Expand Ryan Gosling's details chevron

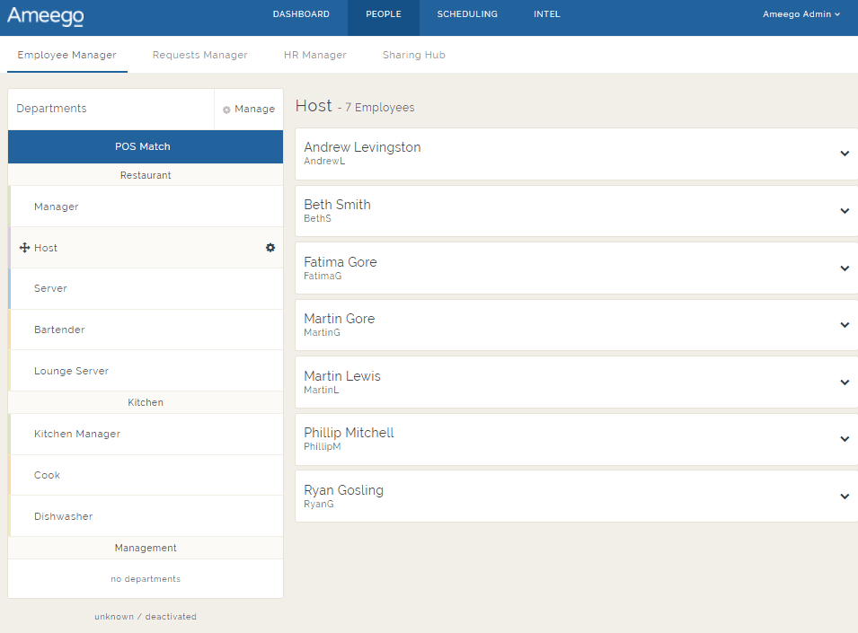pos(845,497)
